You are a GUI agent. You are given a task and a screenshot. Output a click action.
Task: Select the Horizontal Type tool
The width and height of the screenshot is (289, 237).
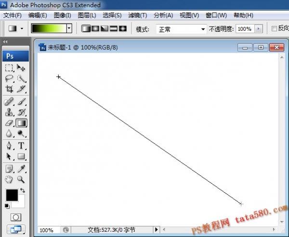[x=21, y=145]
